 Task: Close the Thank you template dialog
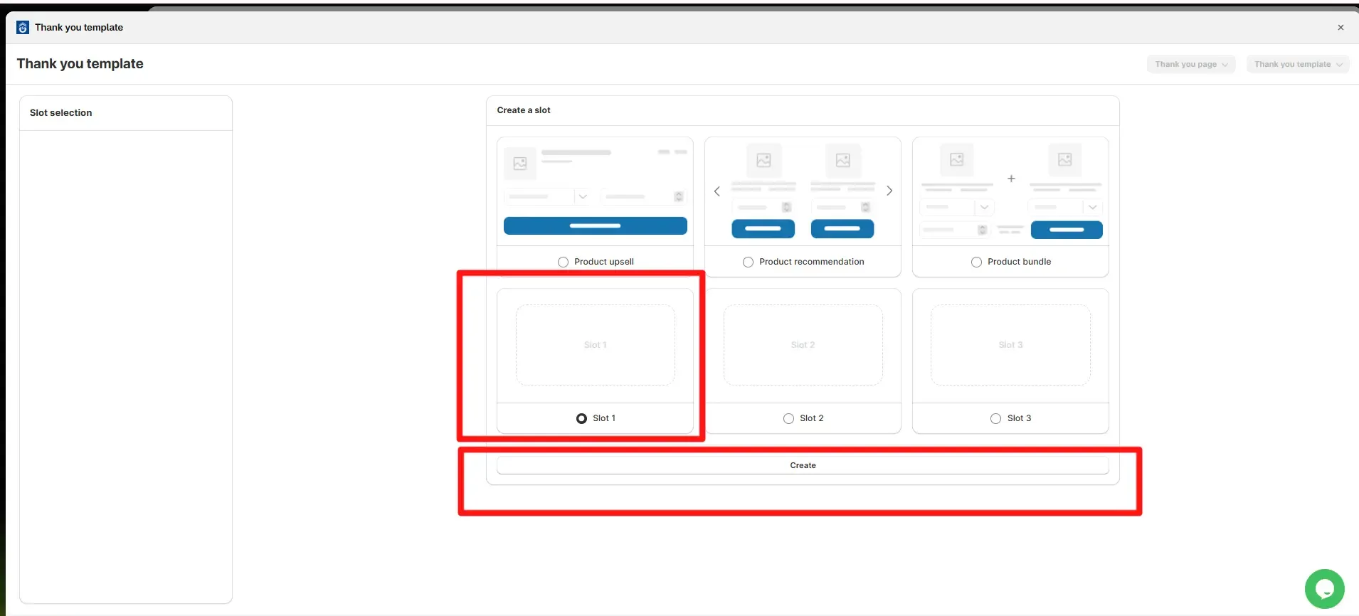click(x=1341, y=28)
